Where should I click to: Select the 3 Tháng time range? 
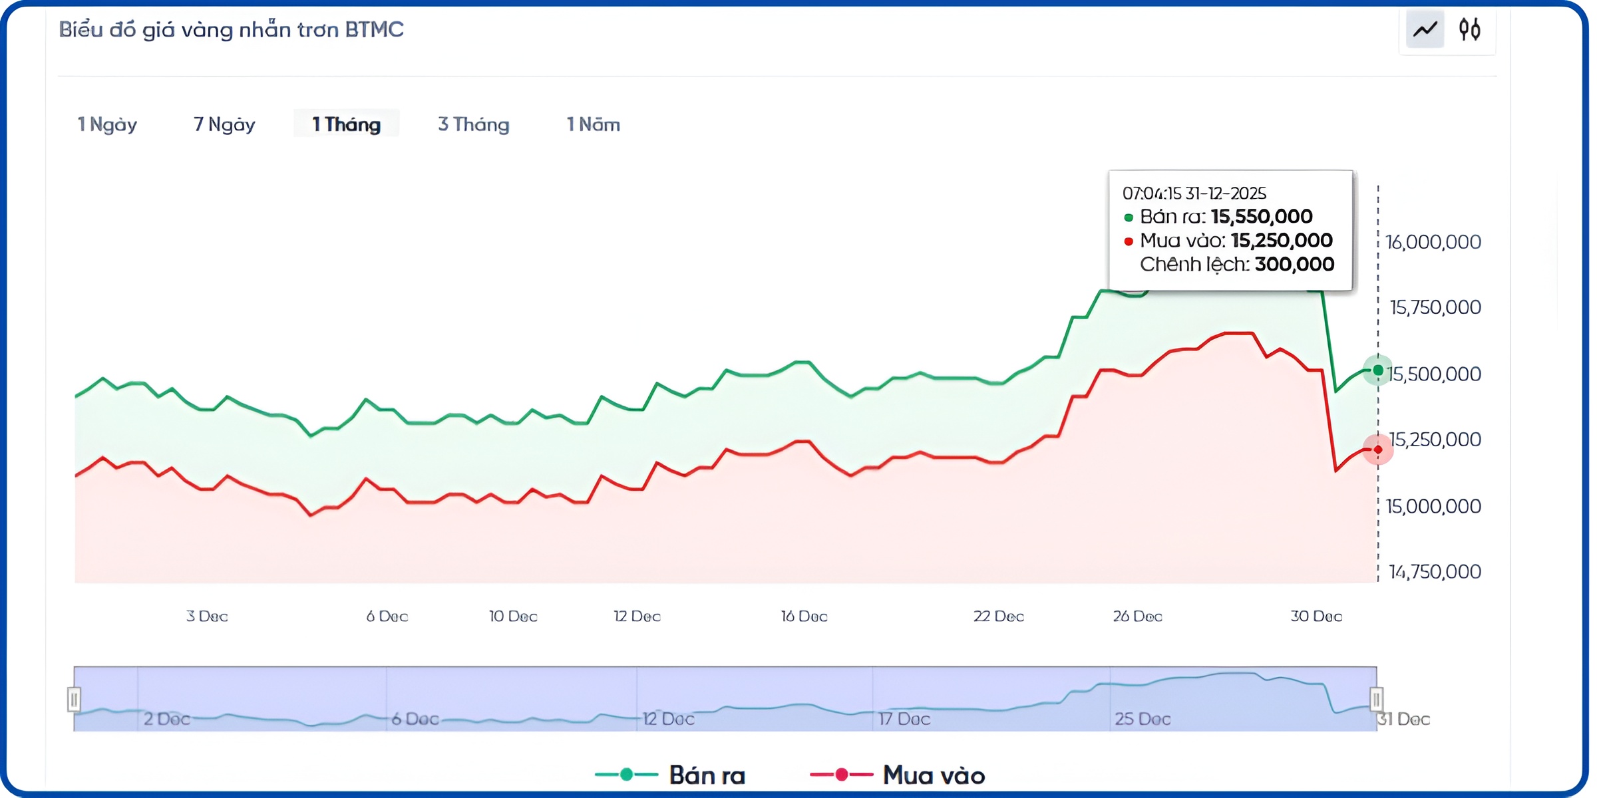pyautogui.click(x=473, y=124)
